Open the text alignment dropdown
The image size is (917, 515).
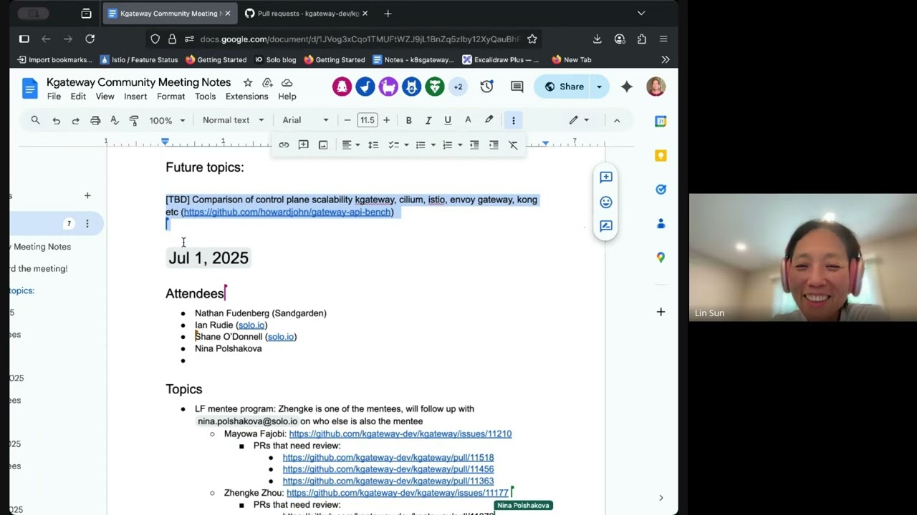click(350, 144)
